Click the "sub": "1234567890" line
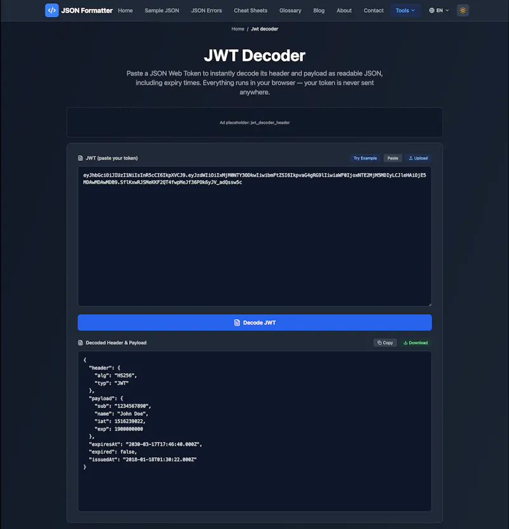 tap(123, 406)
